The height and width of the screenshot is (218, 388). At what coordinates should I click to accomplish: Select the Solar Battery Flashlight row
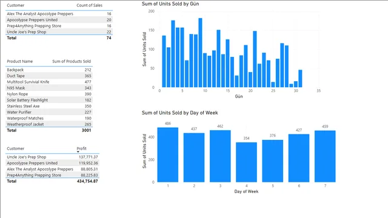click(49, 100)
